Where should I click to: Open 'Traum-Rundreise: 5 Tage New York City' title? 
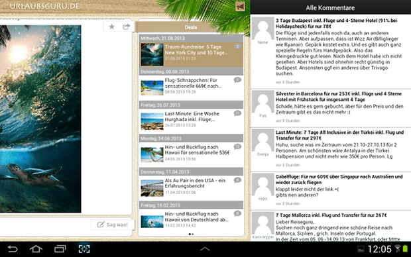(x=196, y=50)
